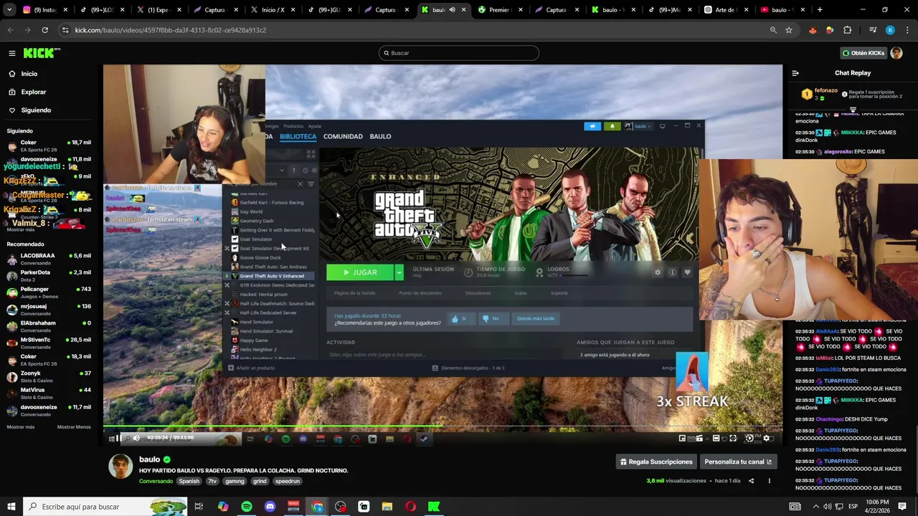This screenshot has height=516, width=918.
Task: Open Spotify from the Windows taskbar
Action: click(x=247, y=507)
